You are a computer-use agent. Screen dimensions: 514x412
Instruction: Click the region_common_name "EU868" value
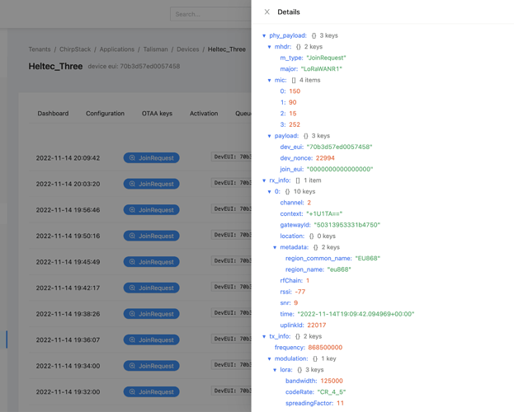pos(367,259)
